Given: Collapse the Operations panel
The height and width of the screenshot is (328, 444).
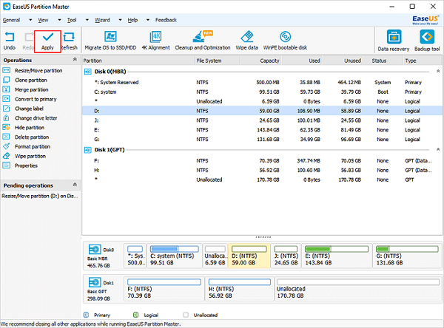Looking at the screenshot, I should pyautogui.click(x=75, y=59).
